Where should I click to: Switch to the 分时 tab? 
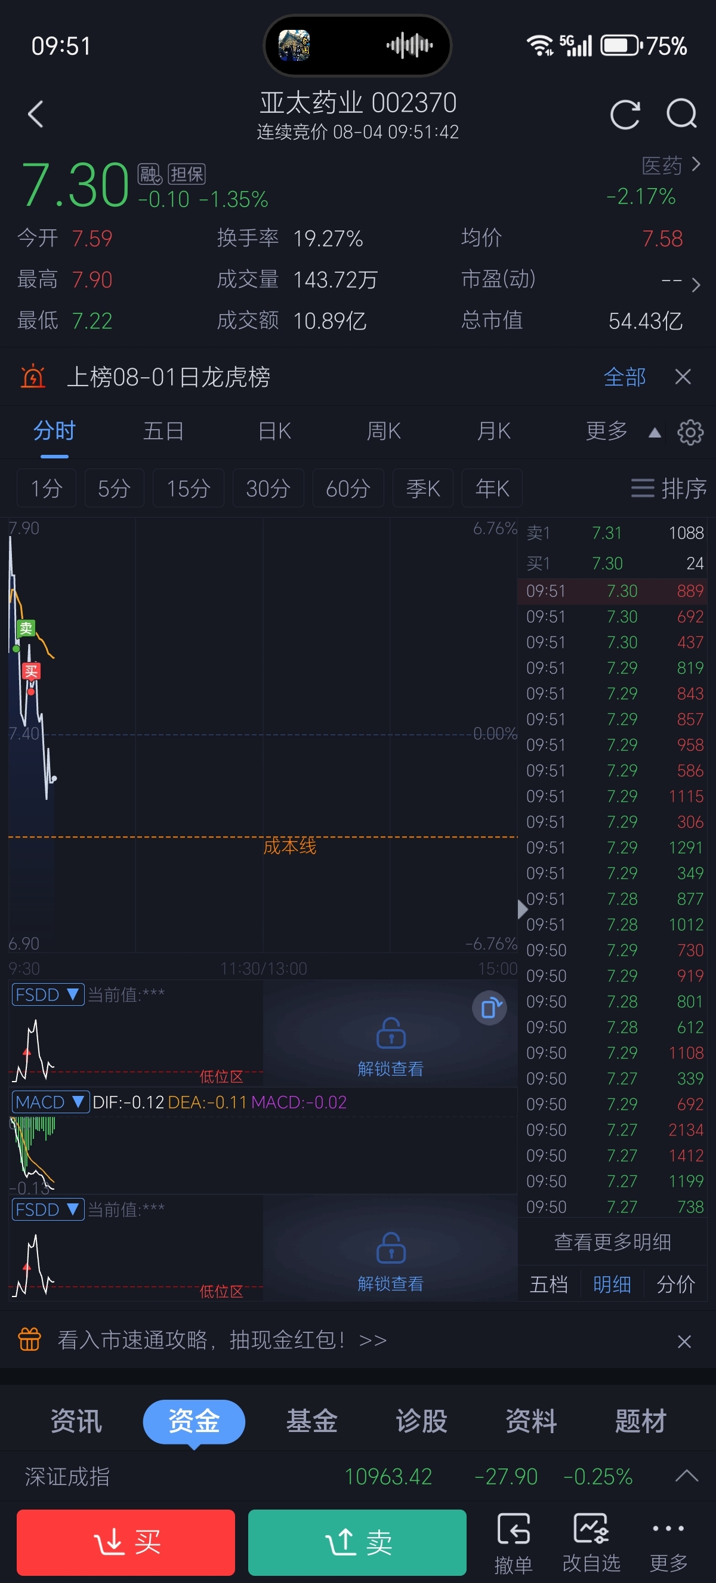(55, 432)
